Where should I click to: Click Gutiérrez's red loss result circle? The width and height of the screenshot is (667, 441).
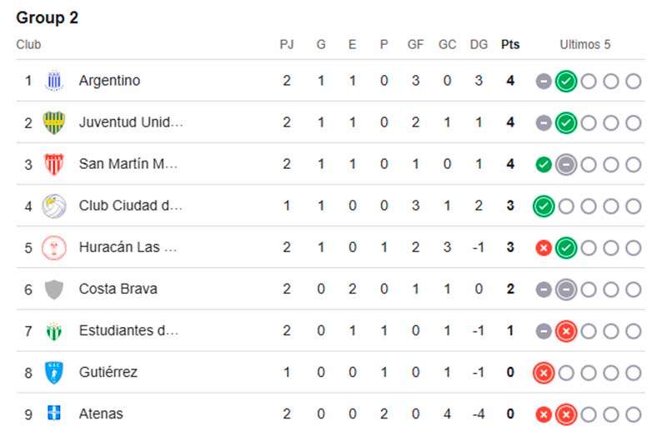click(544, 373)
